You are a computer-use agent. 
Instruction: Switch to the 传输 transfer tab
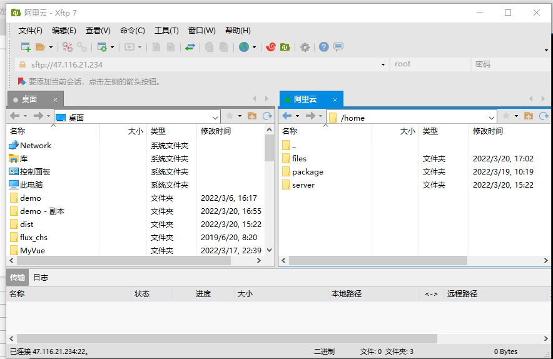18,278
